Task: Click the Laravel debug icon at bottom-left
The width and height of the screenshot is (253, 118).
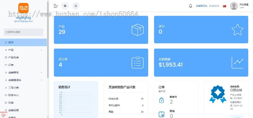Action: [x=4, y=115]
